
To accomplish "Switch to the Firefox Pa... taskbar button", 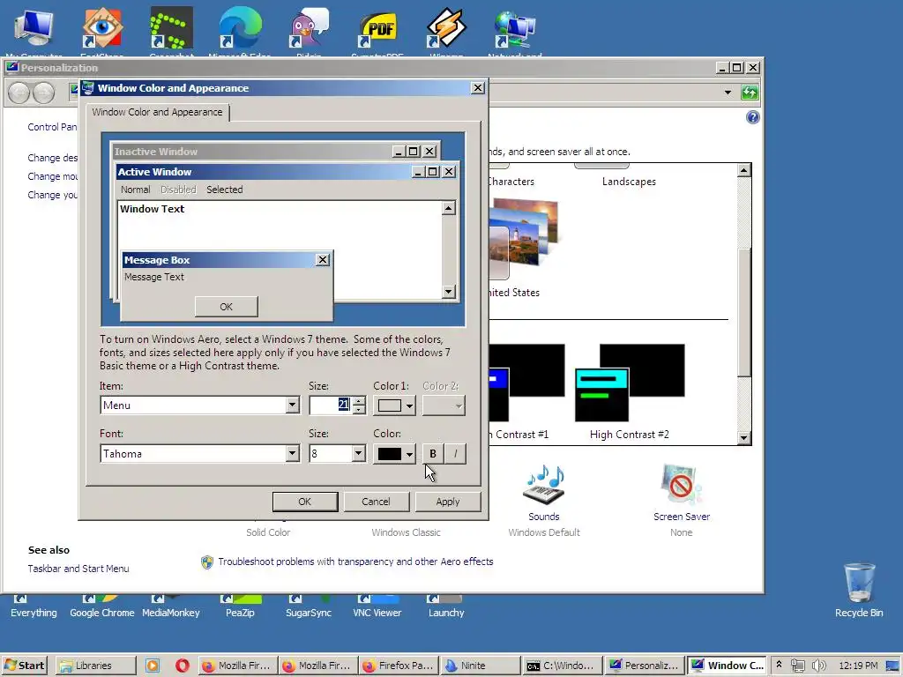I will [398, 666].
